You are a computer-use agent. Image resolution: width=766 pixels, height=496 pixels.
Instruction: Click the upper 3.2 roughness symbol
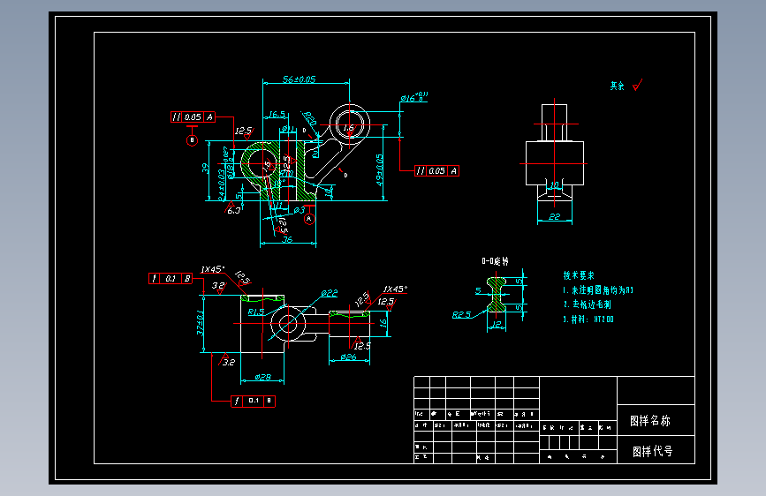(219, 287)
